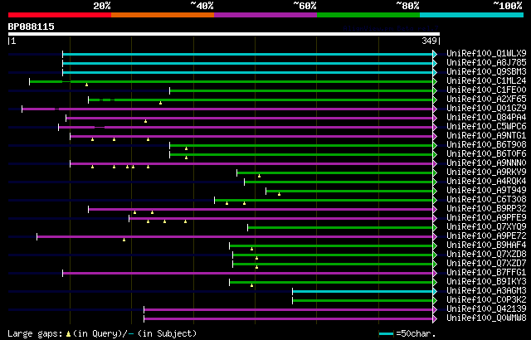Click UniRef100_A9PE72 label

(486, 236)
